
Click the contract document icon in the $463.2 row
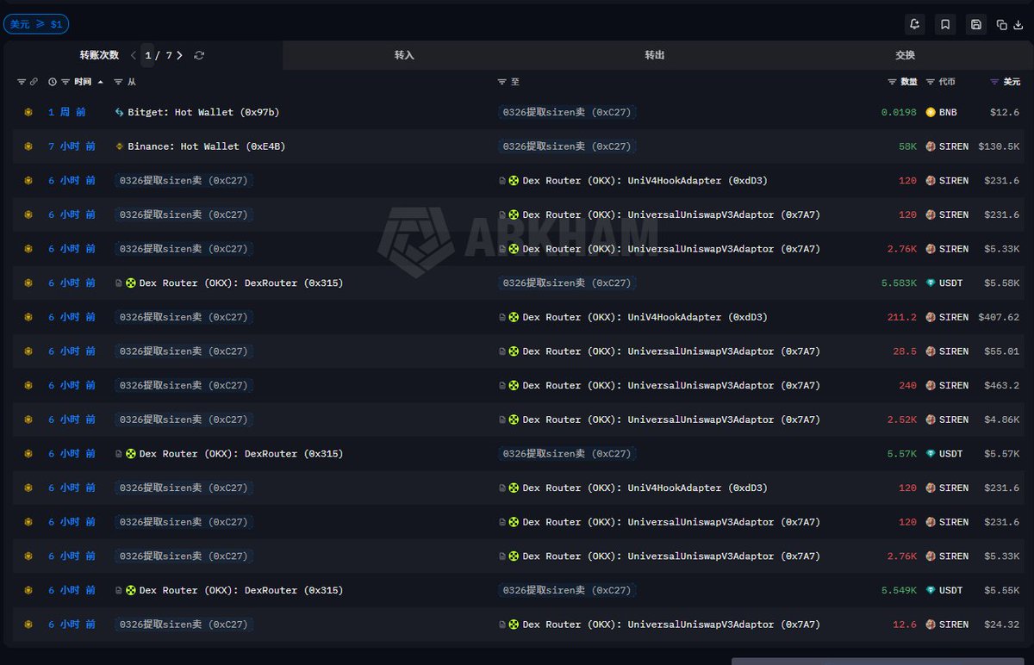point(502,385)
